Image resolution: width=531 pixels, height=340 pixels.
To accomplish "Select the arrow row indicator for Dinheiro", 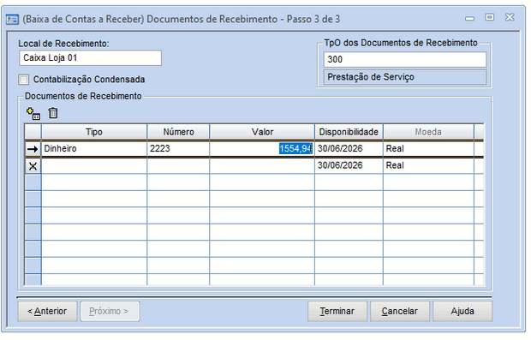I will pos(33,149).
